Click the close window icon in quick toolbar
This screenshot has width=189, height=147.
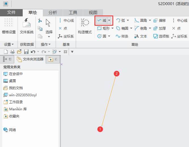tap(65, 52)
